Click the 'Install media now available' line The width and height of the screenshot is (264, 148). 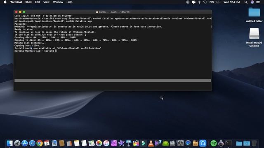coord(58,48)
